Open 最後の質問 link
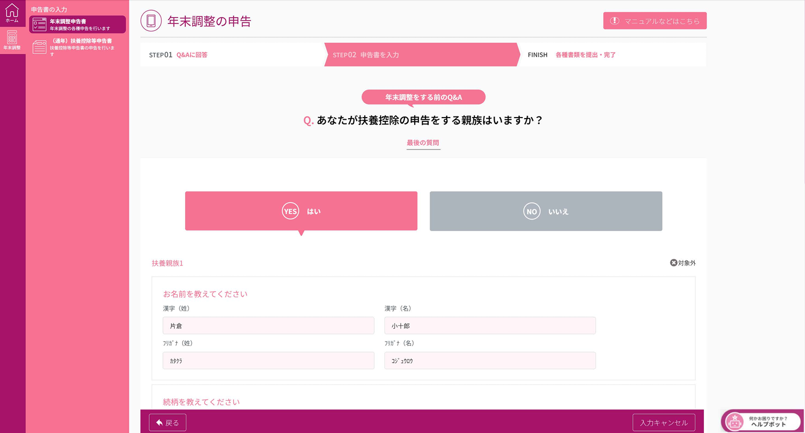The image size is (805, 433). point(423,142)
